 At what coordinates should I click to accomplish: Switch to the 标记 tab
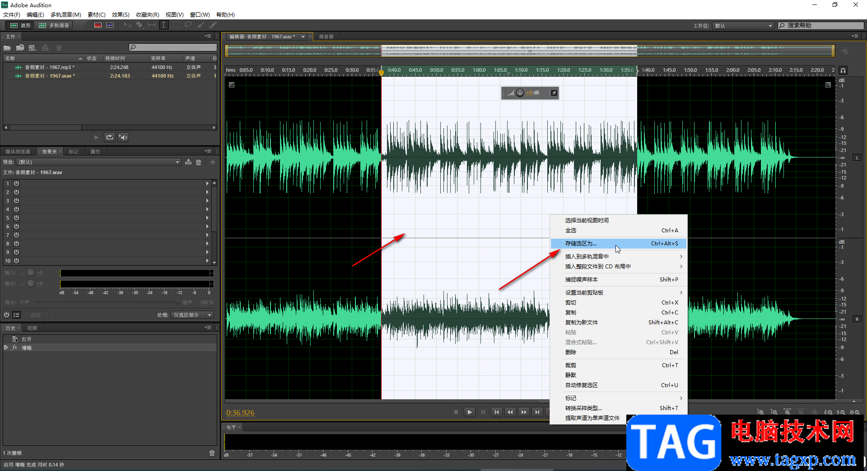click(x=74, y=152)
